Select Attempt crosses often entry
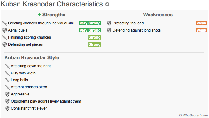 (x=29, y=87)
